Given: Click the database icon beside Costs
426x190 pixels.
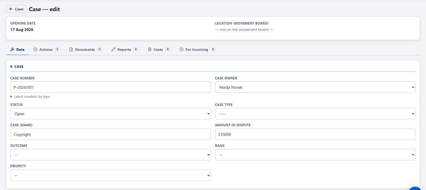Looking at the screenshot, I should tap(150, 50).
